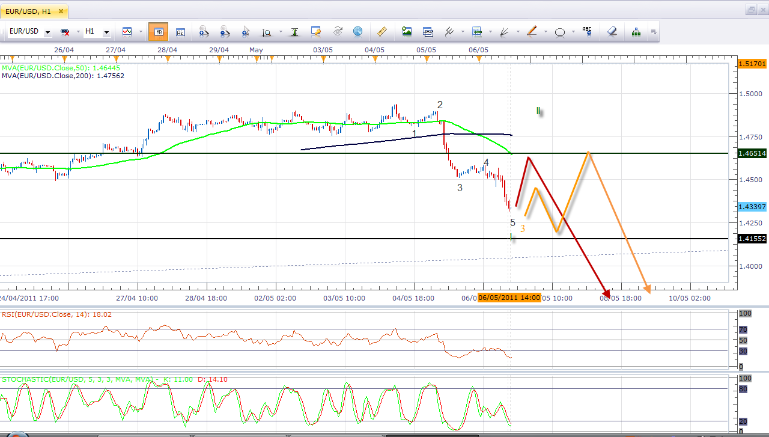Viewport: 769px width, 437px height.
Task: Select the eraser tool
Action: pos(612,32)
